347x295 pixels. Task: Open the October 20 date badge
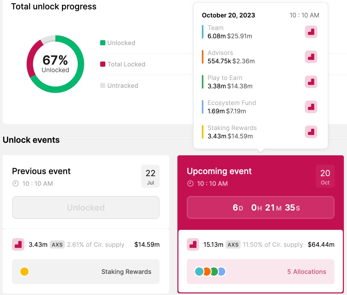point(325,176)
